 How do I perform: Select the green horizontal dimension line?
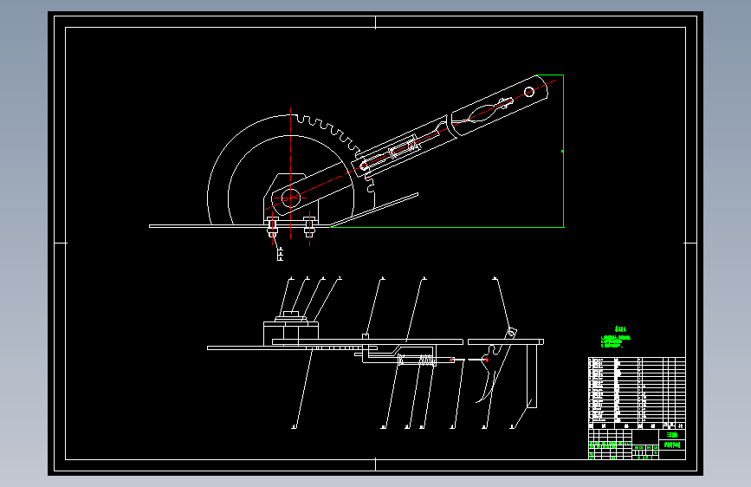pos(447,227)
